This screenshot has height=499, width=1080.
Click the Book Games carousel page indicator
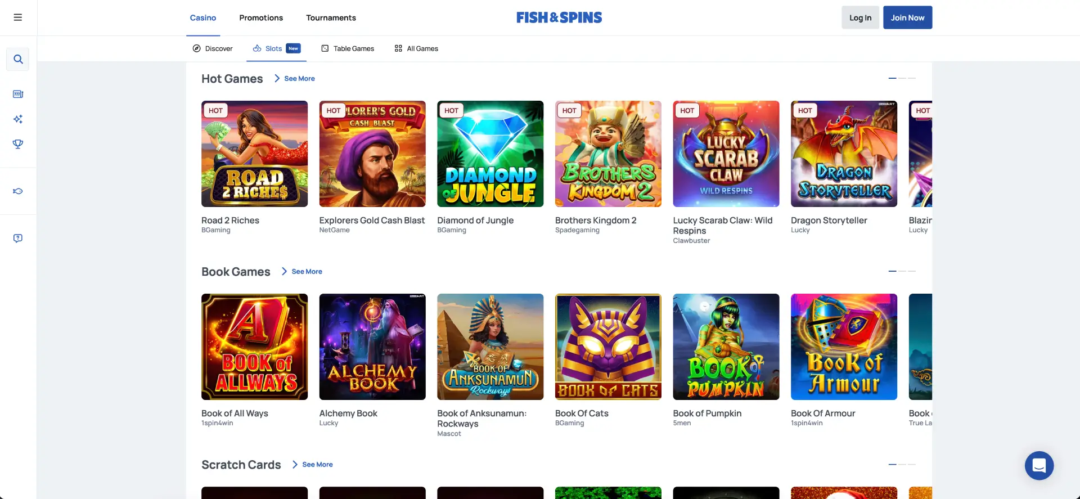[902, 271]
